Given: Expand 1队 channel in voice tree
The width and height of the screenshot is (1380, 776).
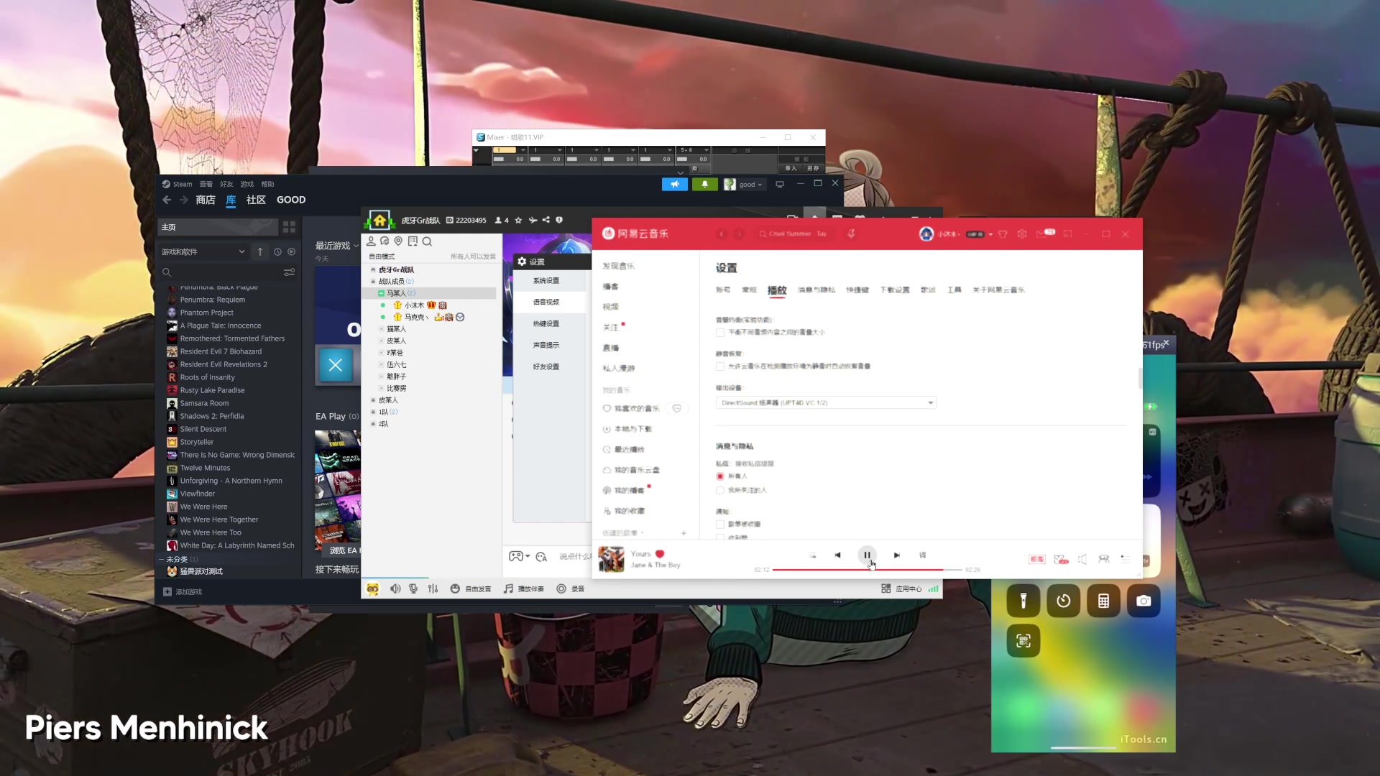Looking at the screenshot, I should 373,412.
